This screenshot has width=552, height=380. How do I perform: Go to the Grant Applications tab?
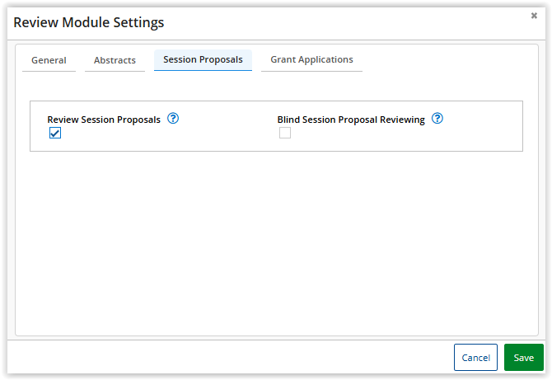311,60
